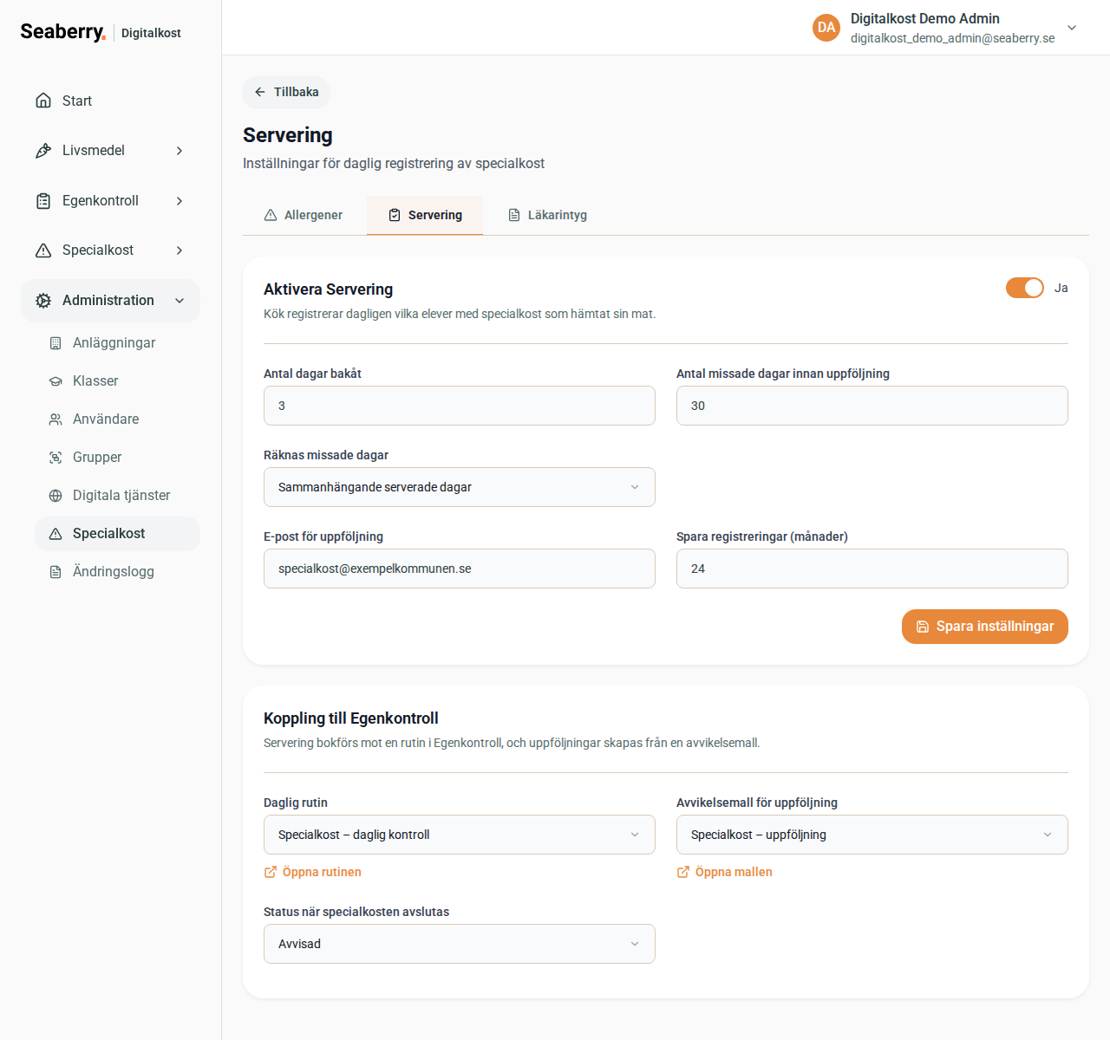Select the Servering tab
This screenshot has height=1040, width=1110.
(x=425, y=215)
